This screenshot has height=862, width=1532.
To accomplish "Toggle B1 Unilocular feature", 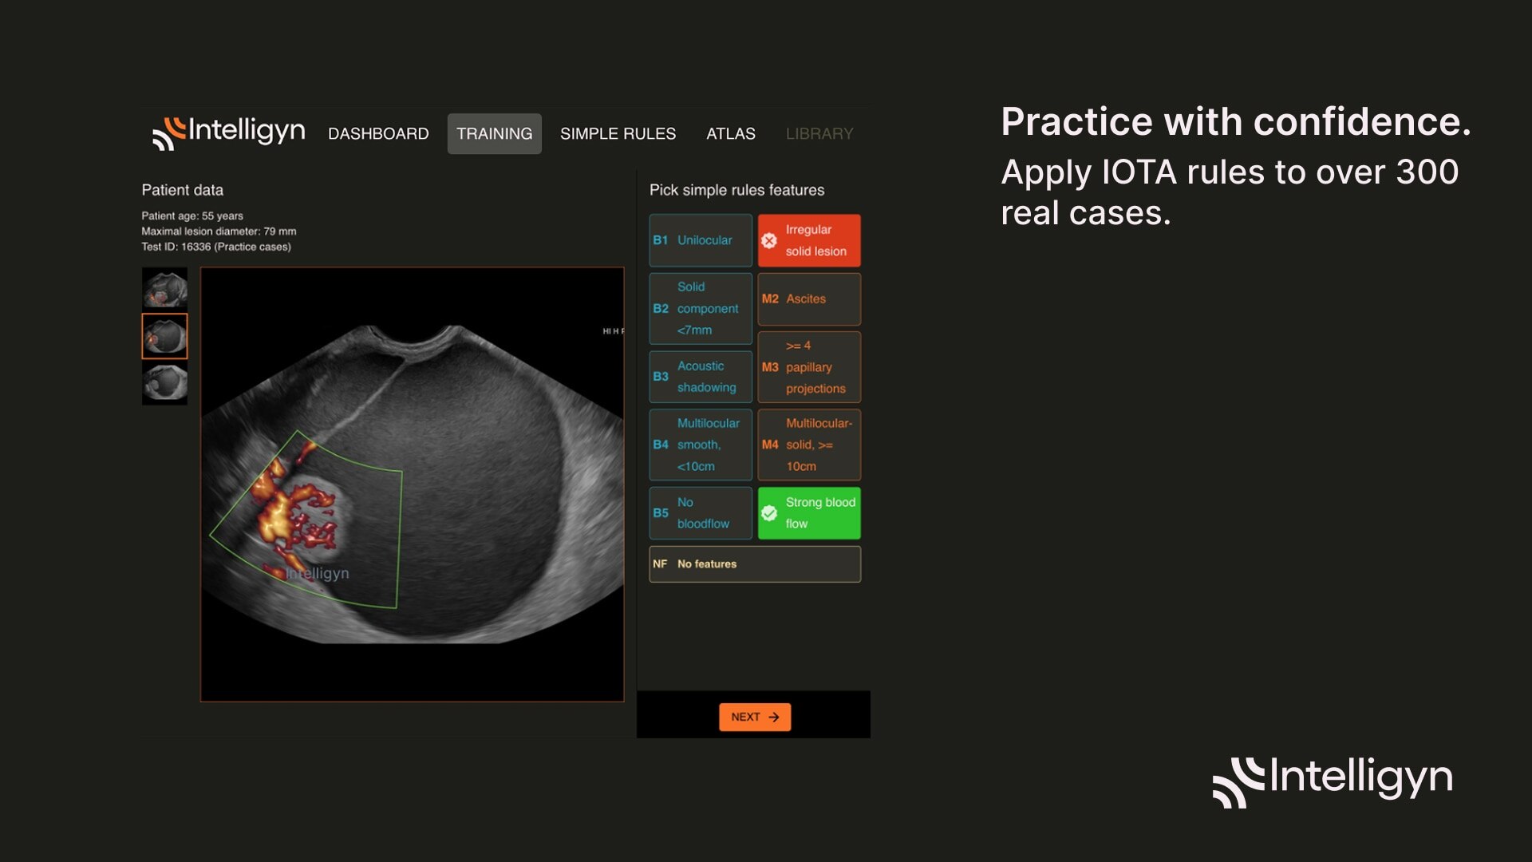I will click(700, 240).
